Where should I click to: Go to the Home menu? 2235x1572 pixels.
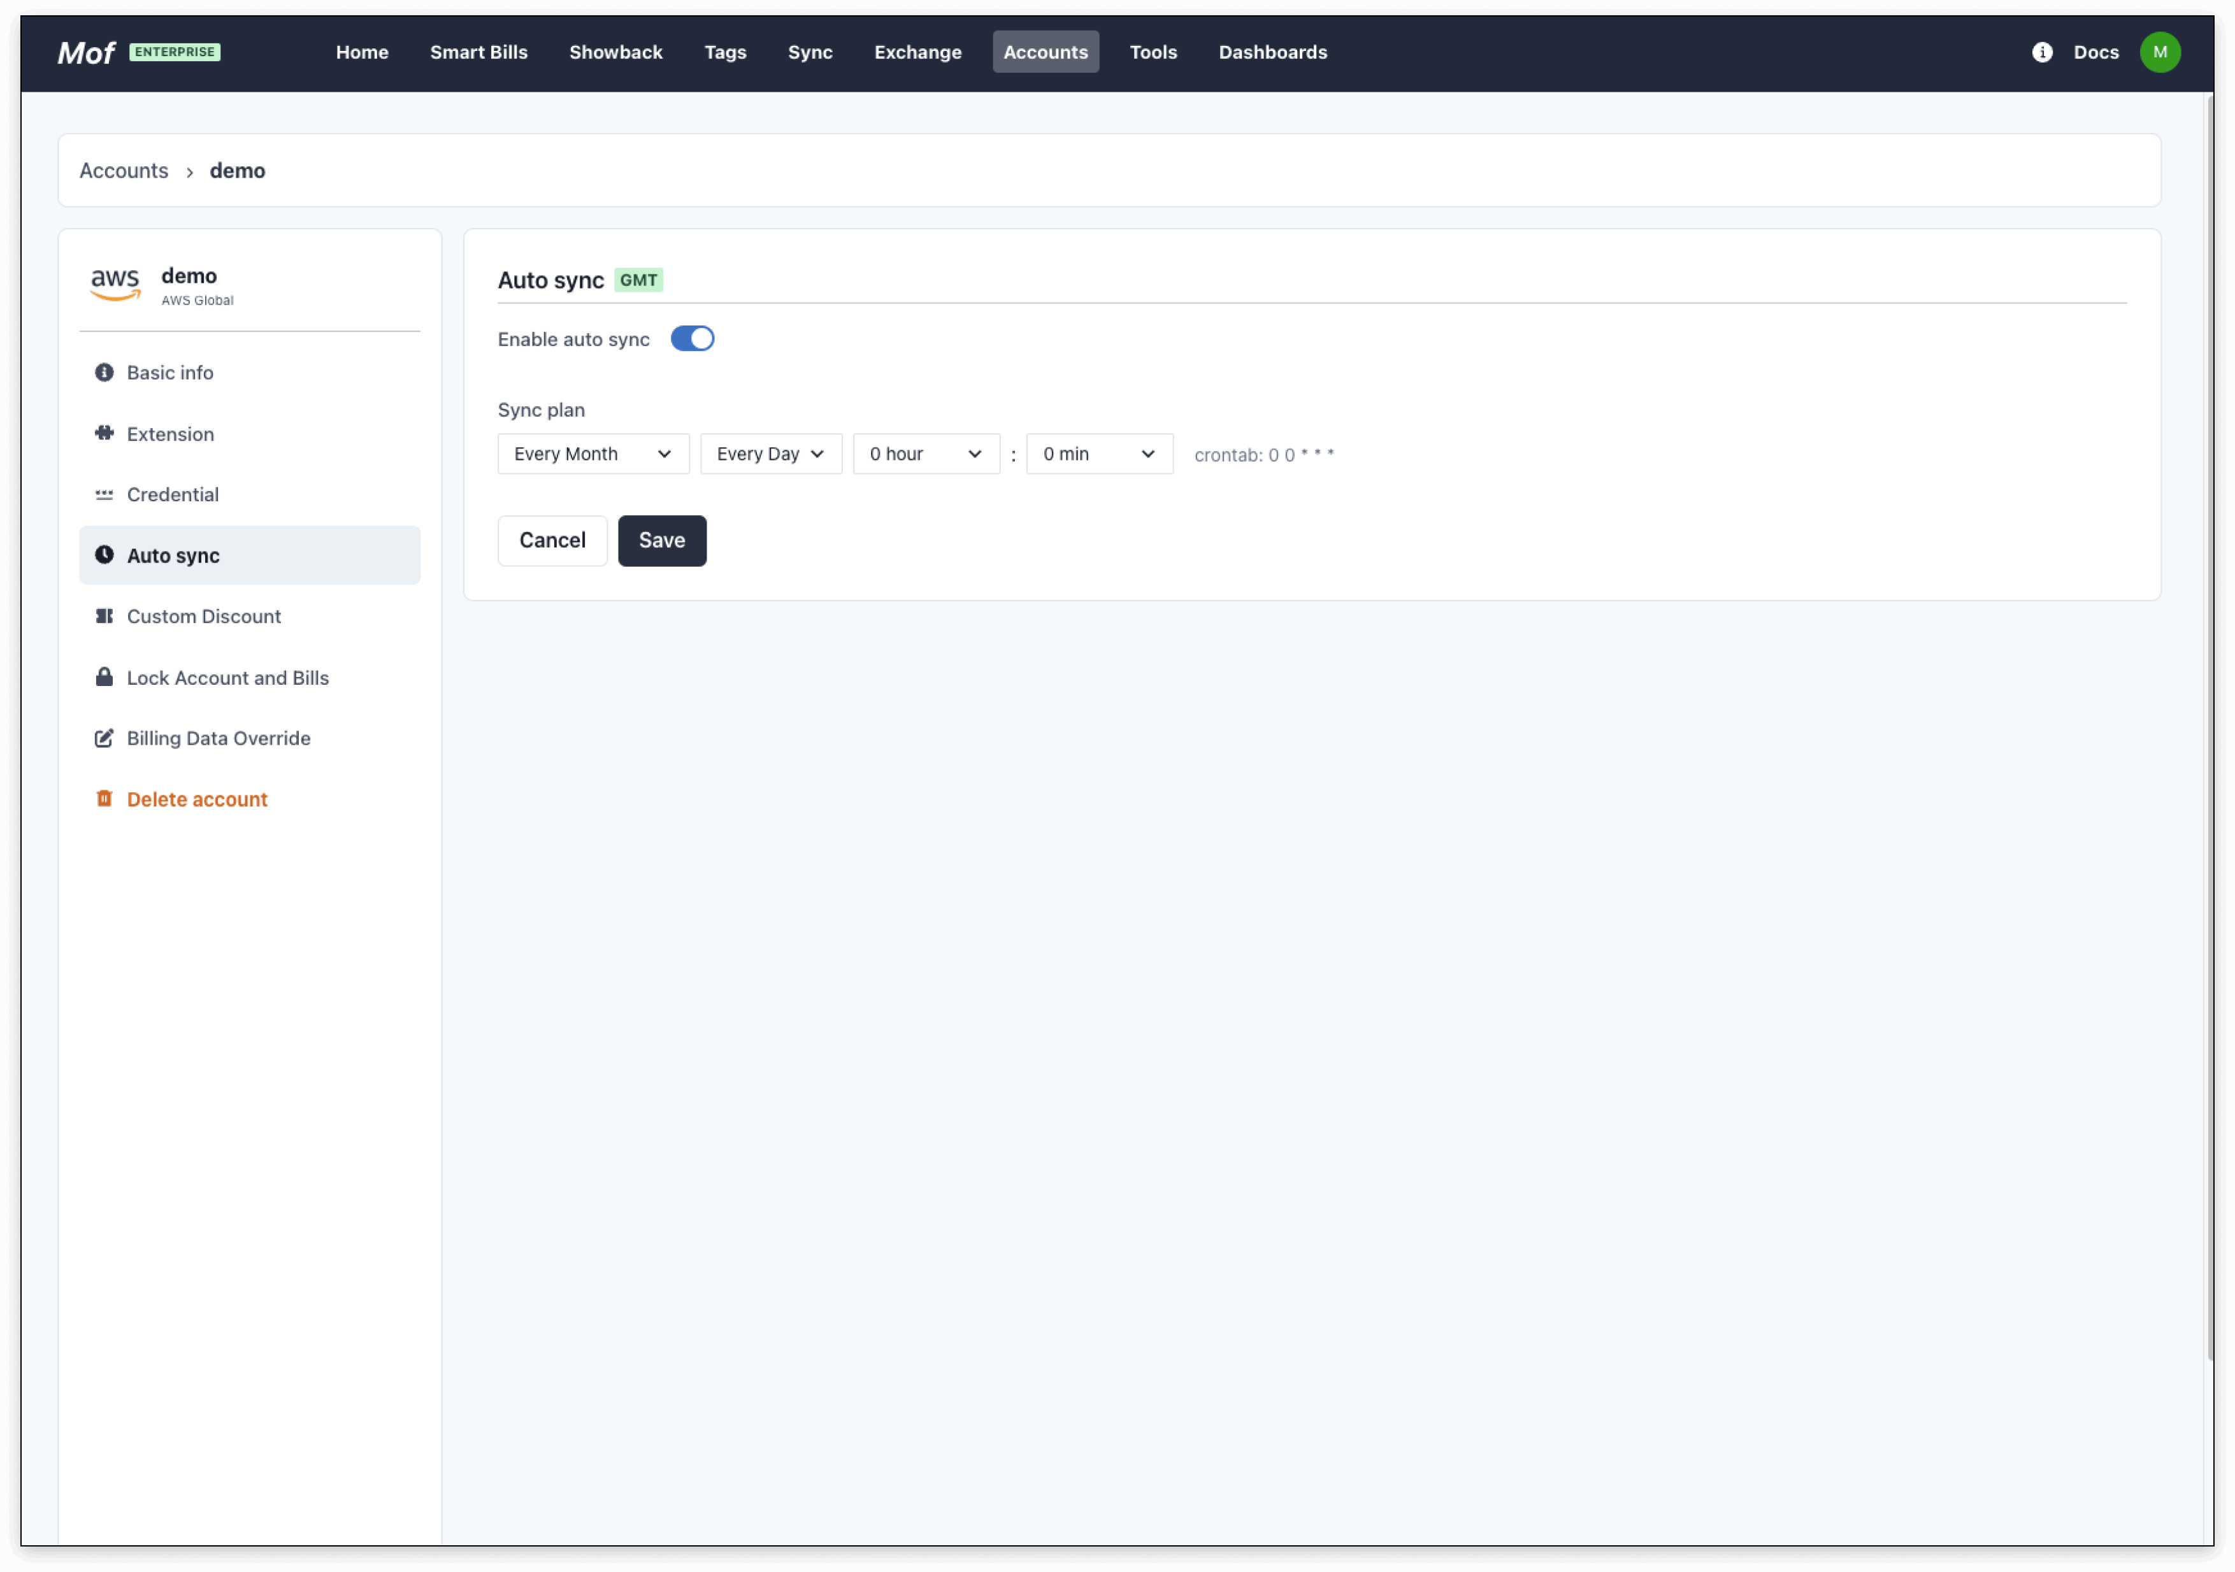coord(362,53)
